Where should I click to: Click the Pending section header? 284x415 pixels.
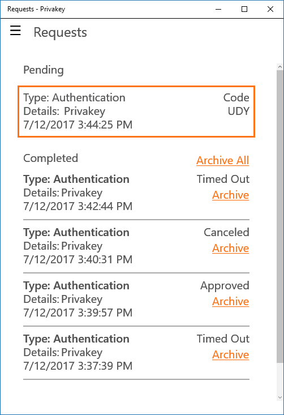coord(44,70)
